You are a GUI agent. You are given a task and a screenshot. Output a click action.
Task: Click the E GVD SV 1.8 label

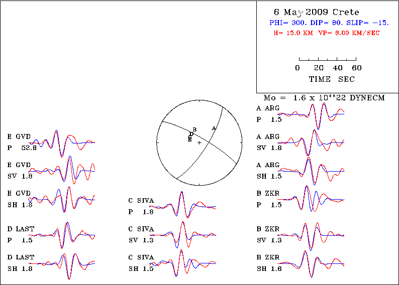(20, 171)
